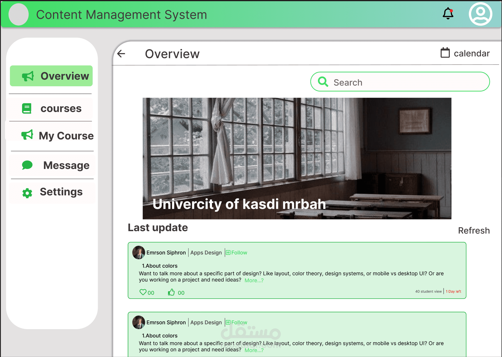
Task: Open Settings in the sidebar
Action: [x=52, y=192]
